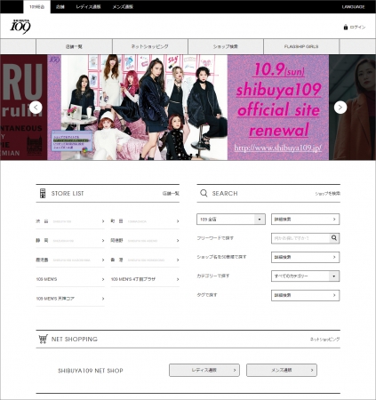The image size is (376, 400).
Task: Click the メンズ通販 net shop button
Action: pyautogui.click(x=282, y=370)
